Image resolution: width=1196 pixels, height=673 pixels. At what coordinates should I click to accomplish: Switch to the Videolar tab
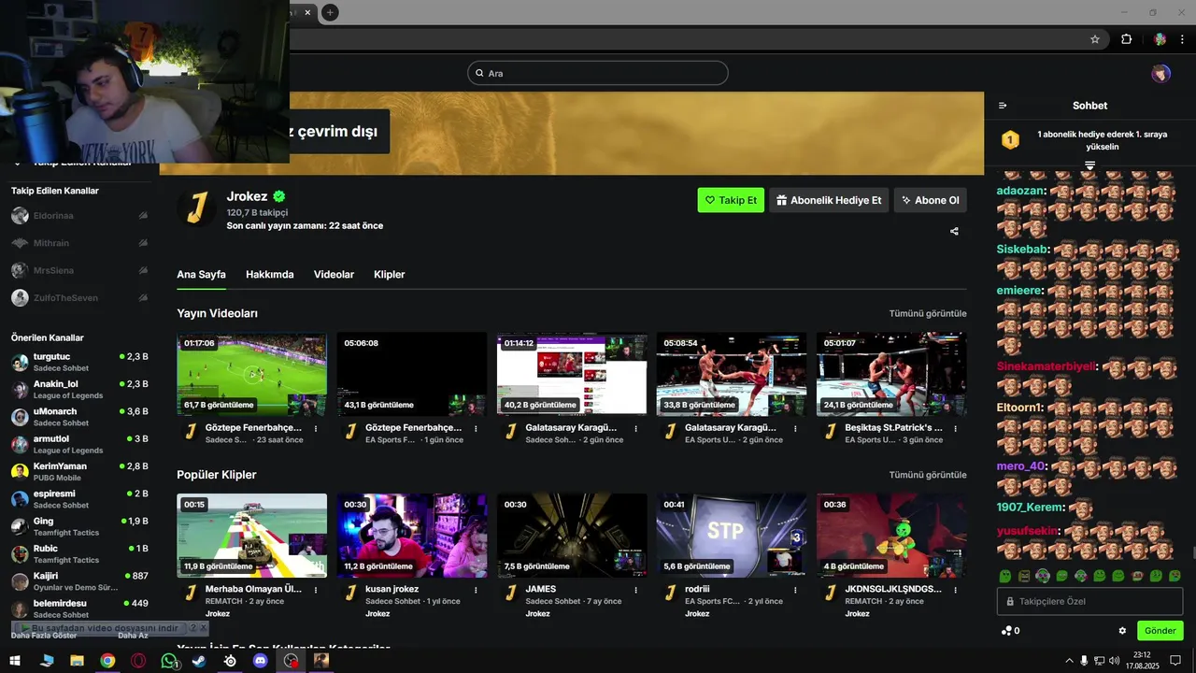pyautogui.click(x=334, y=275)
